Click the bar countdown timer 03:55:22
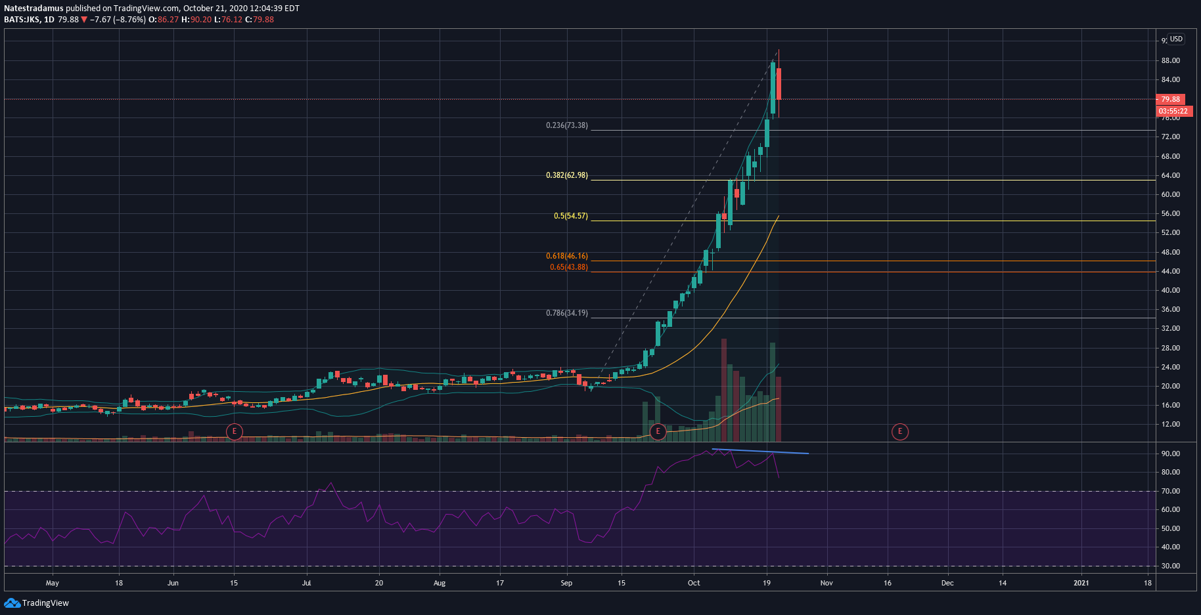This screenshot has width=1201, height=615. click(1173, 111)
